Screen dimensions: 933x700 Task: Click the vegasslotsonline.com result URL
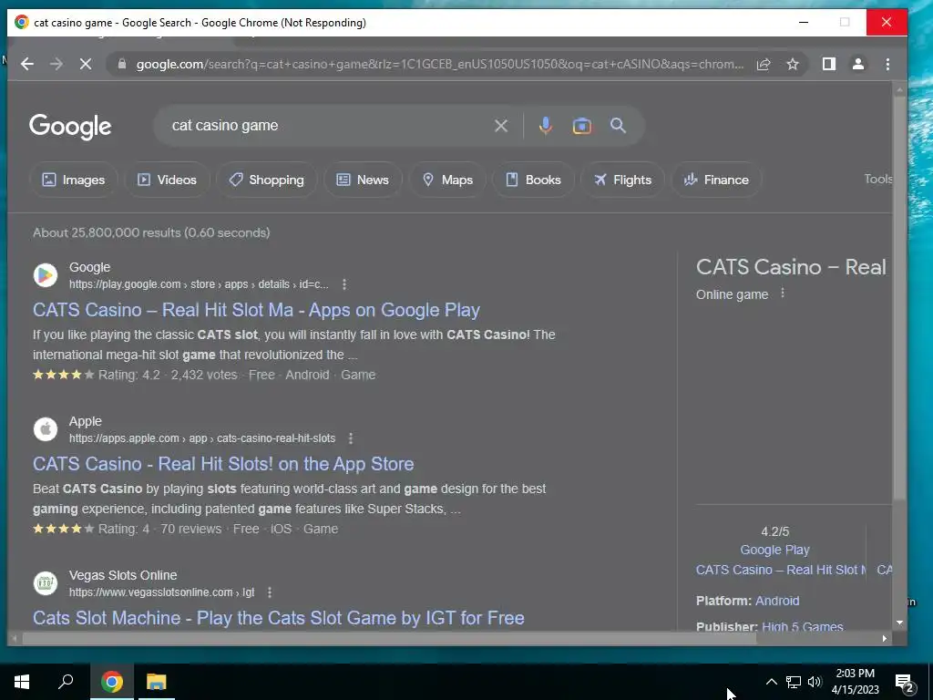click(x=162, y=592)
